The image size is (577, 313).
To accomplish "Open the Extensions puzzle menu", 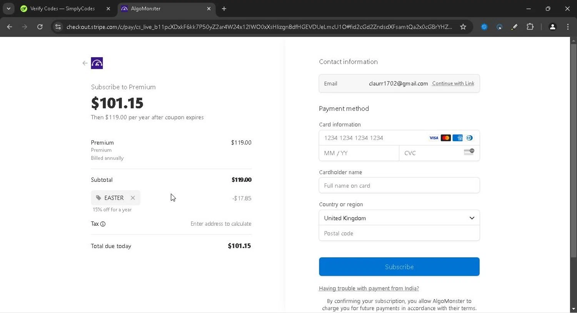I will tap(530, 27).
